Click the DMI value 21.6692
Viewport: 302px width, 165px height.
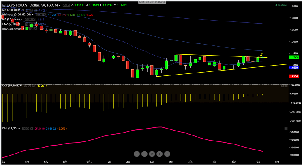tap(51, 129)
